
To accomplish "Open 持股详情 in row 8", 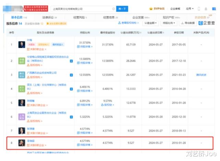I will pos(85,145).
